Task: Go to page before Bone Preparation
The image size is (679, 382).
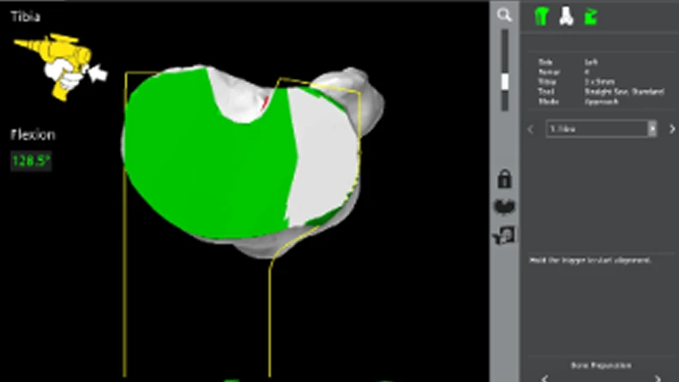Action: point(545,377)
